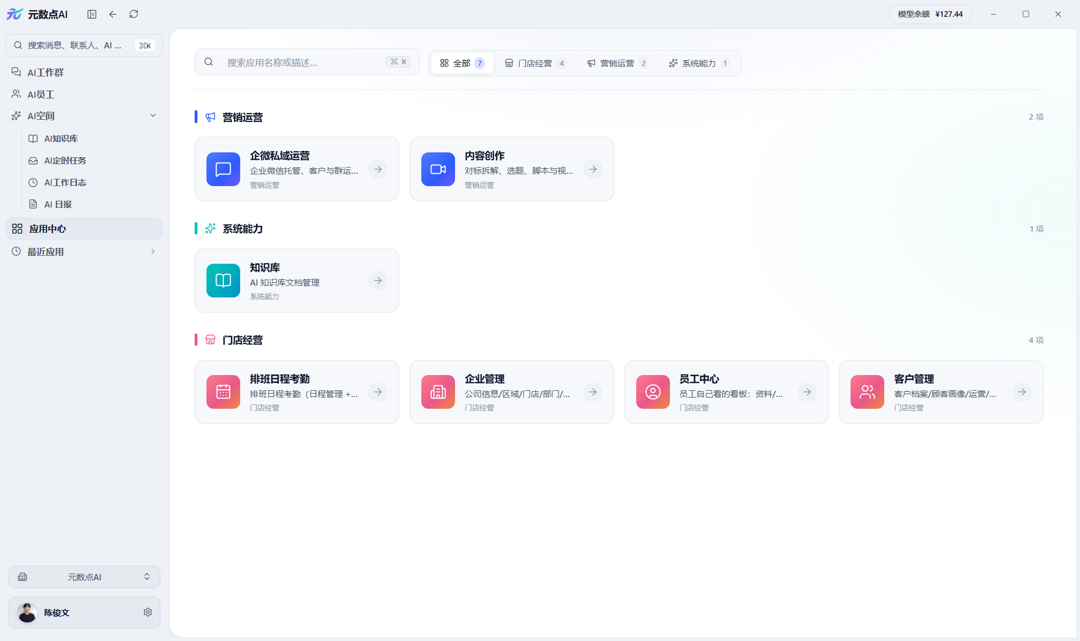This screenshot has height=641, width=1080.
Task: Focus the sidebar 搜索消息、联系人 search box
Action: pyautogui.click(x=84, y=45)
